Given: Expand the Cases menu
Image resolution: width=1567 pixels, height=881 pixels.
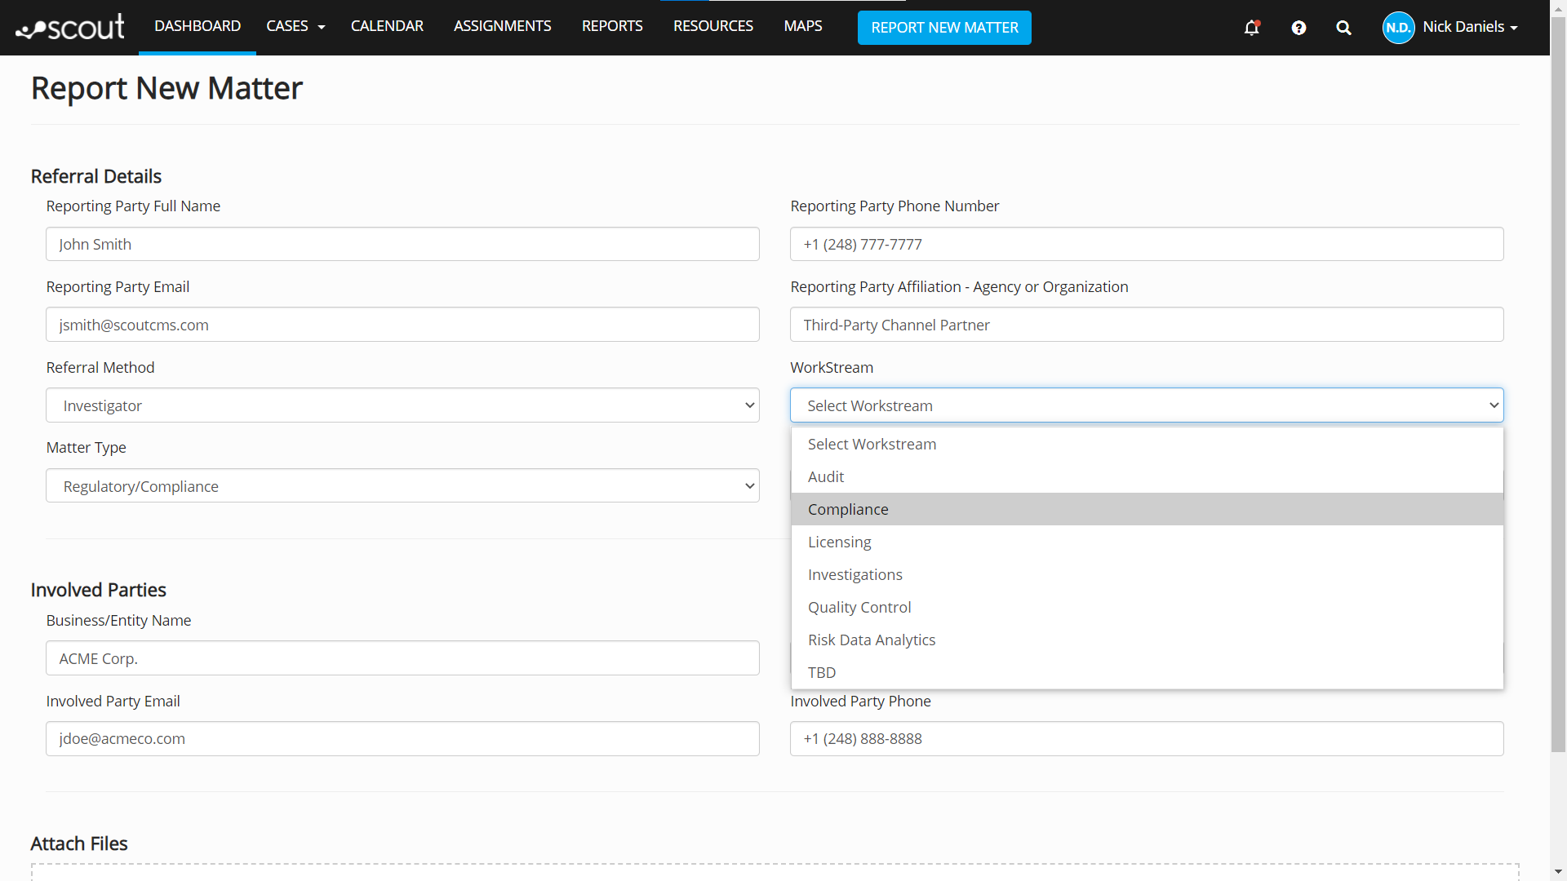Looking at the screenshot, I should click(x=295, y=26).
